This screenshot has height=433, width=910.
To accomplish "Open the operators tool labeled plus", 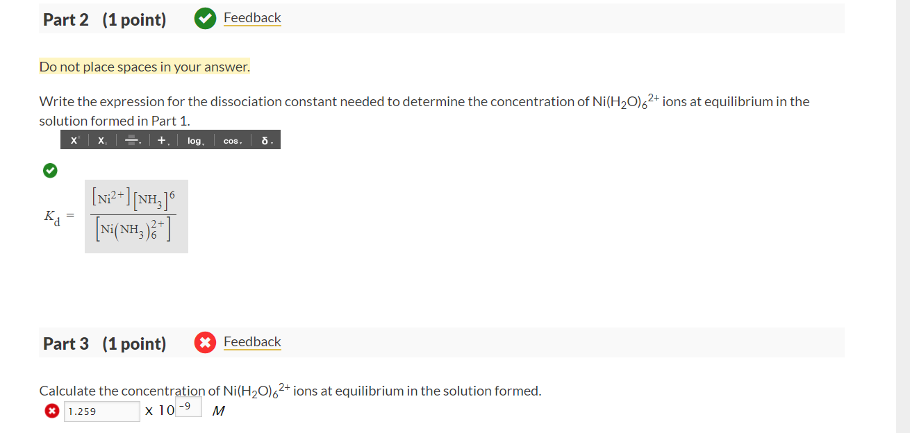I will pyautogui.click(x=162, y=139).
